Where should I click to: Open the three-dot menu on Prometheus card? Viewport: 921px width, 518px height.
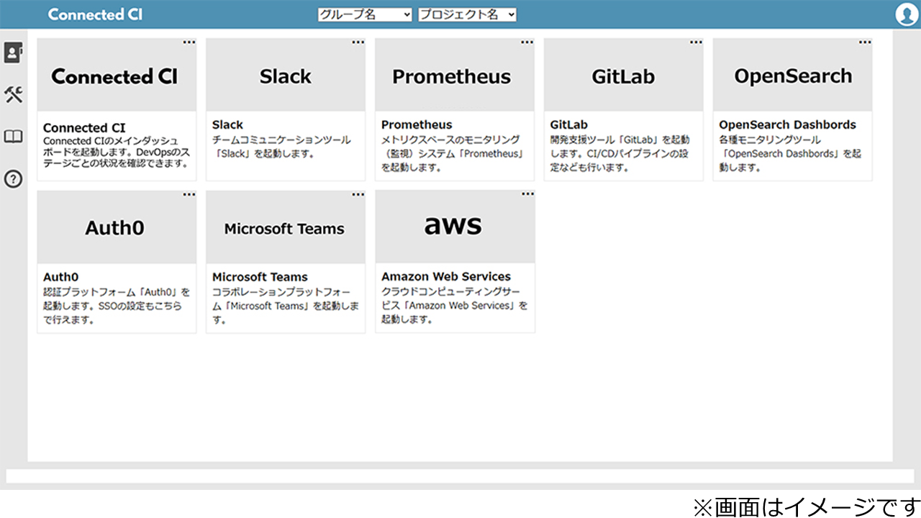[527, 42]
